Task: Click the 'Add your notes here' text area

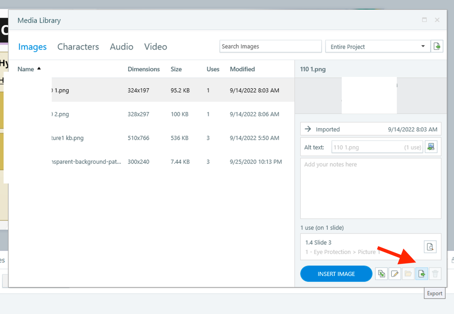Action: pyautogui.click(x=370, y=188)
